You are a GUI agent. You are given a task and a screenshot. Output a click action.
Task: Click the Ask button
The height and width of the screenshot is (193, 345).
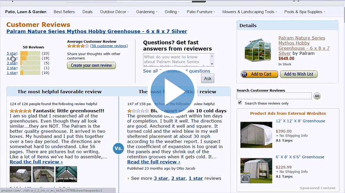coord(208,79)
